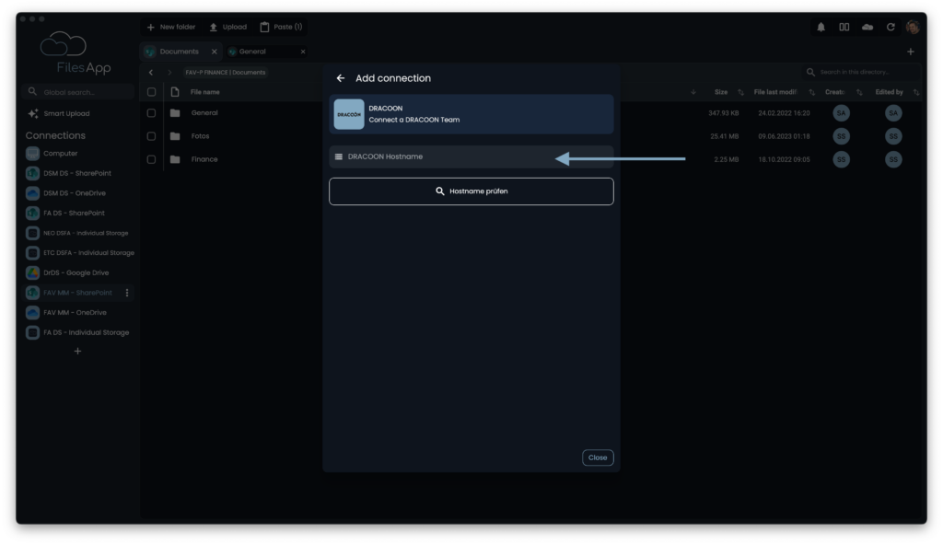
Task: Select the DRACOON logo tile
Action: 349,114
